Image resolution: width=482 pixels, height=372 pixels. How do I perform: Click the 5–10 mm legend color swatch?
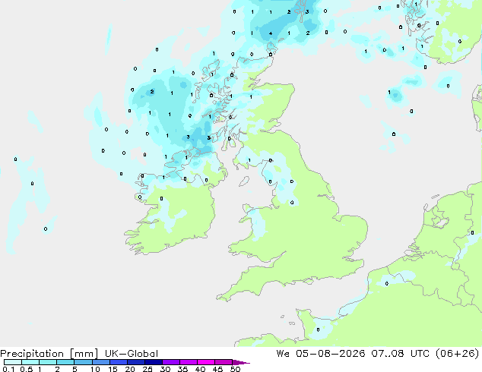83,362
